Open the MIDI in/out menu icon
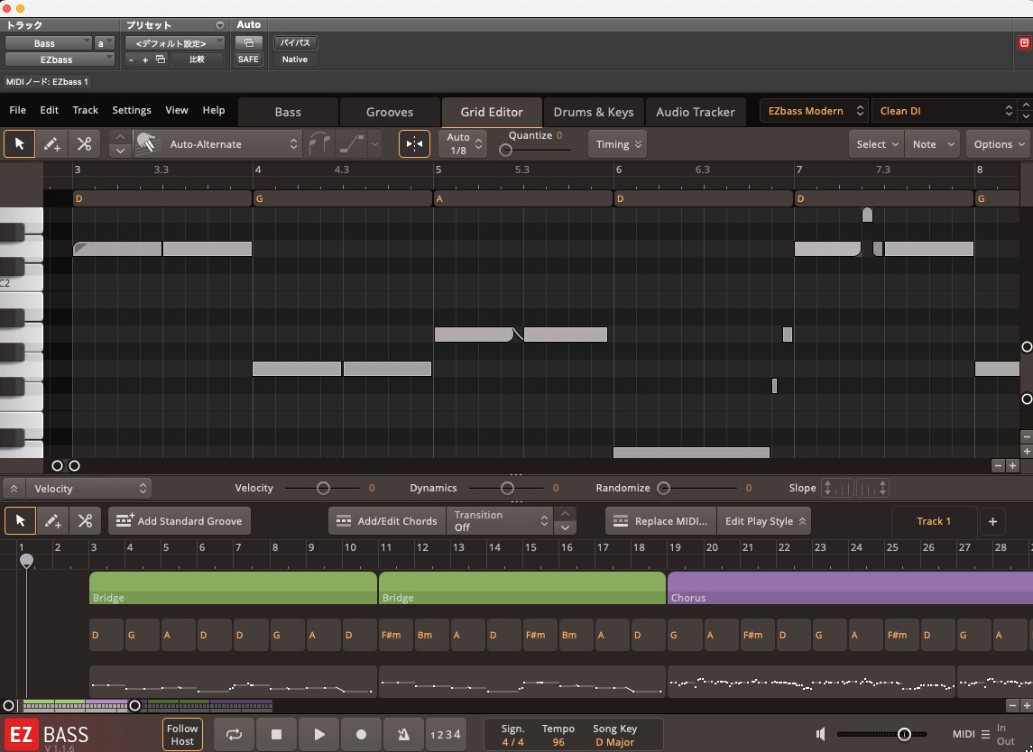 985,734
